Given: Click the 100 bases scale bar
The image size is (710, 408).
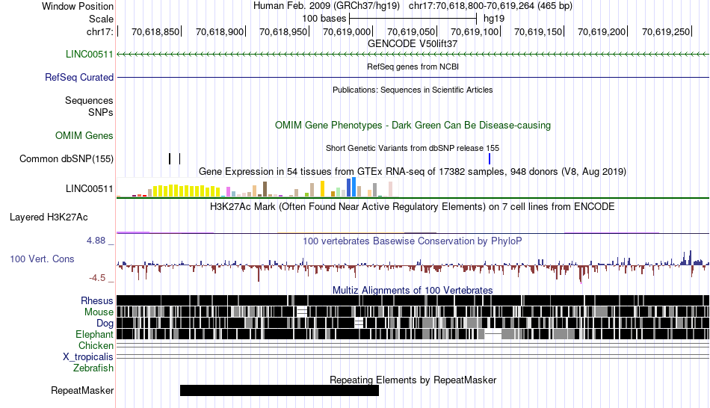Looking at the screenshot, I should [x=413, y=19].
